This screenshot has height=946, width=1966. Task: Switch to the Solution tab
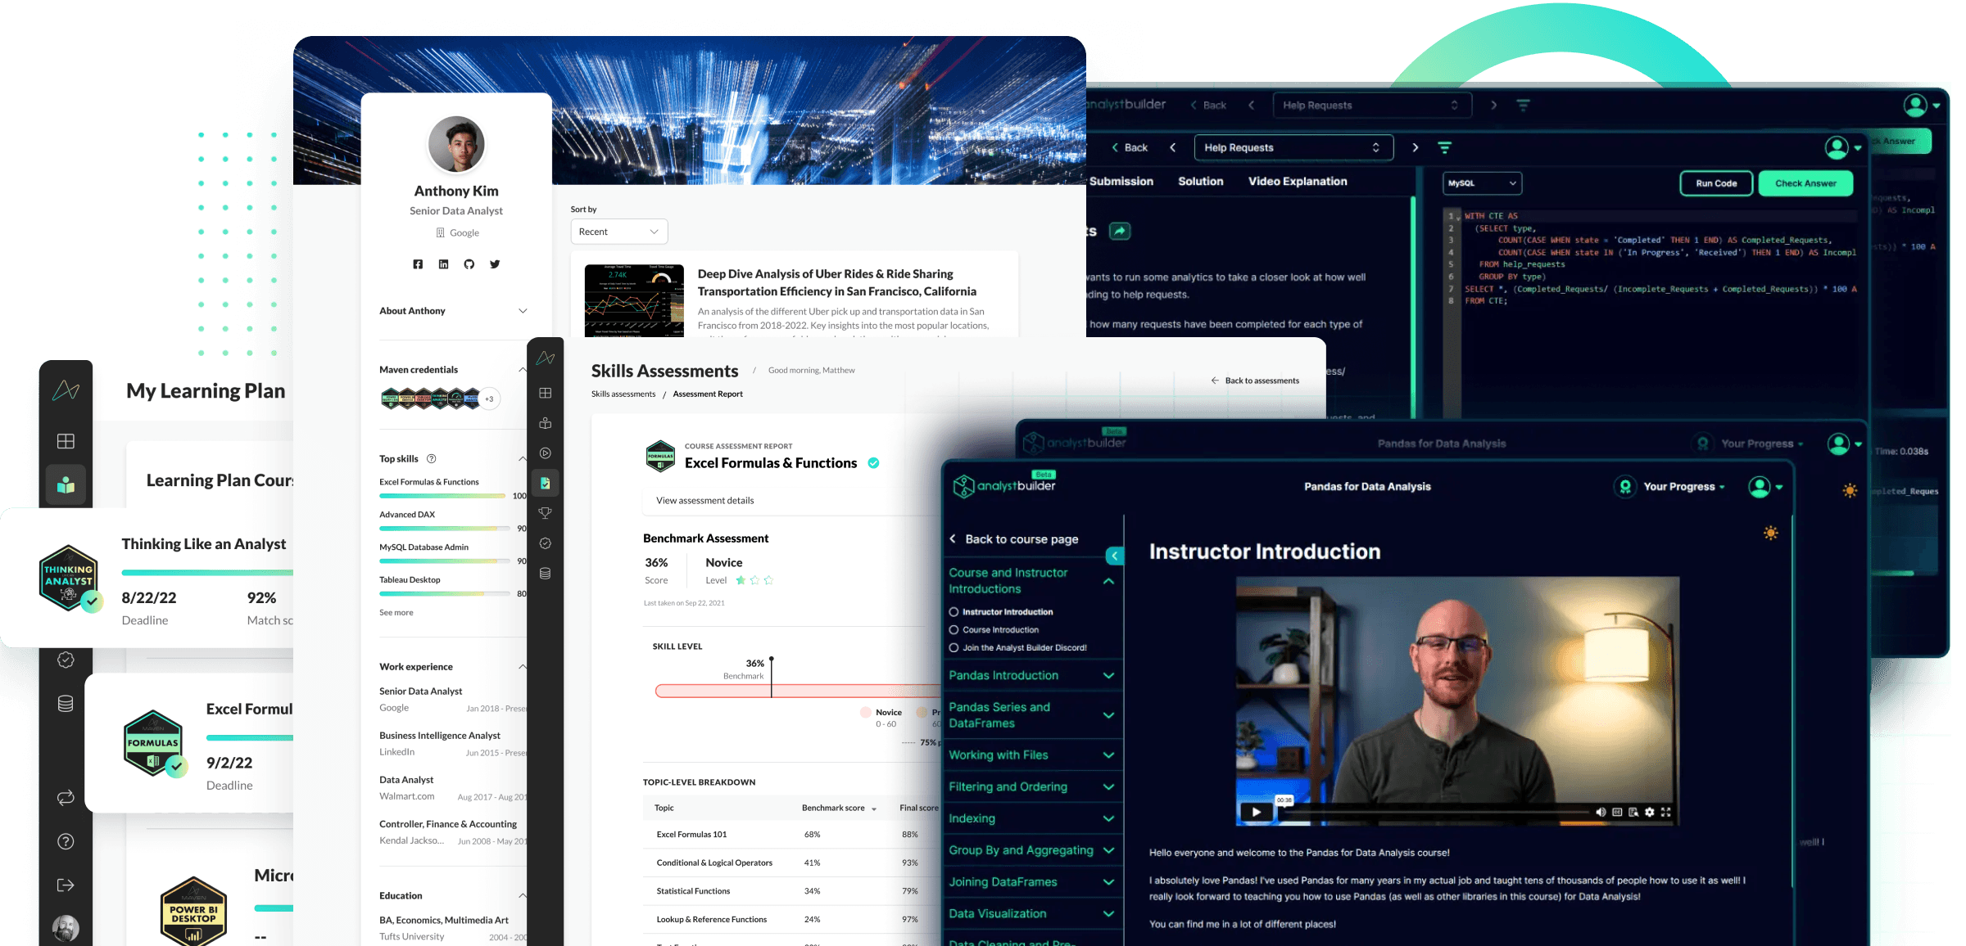(1201, 182)
